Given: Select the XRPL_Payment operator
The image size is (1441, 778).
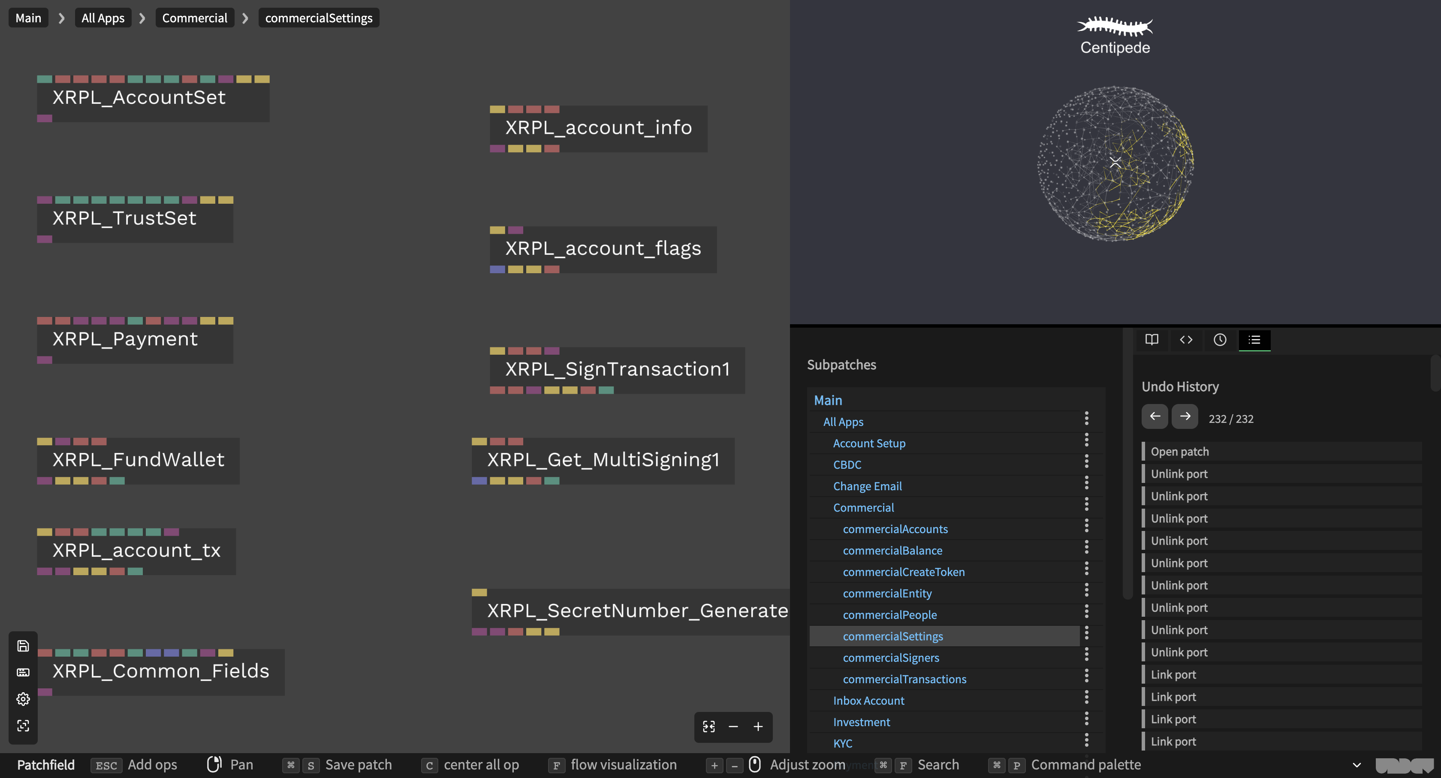Looking at the screenshot, I should (x=125, y=339).
